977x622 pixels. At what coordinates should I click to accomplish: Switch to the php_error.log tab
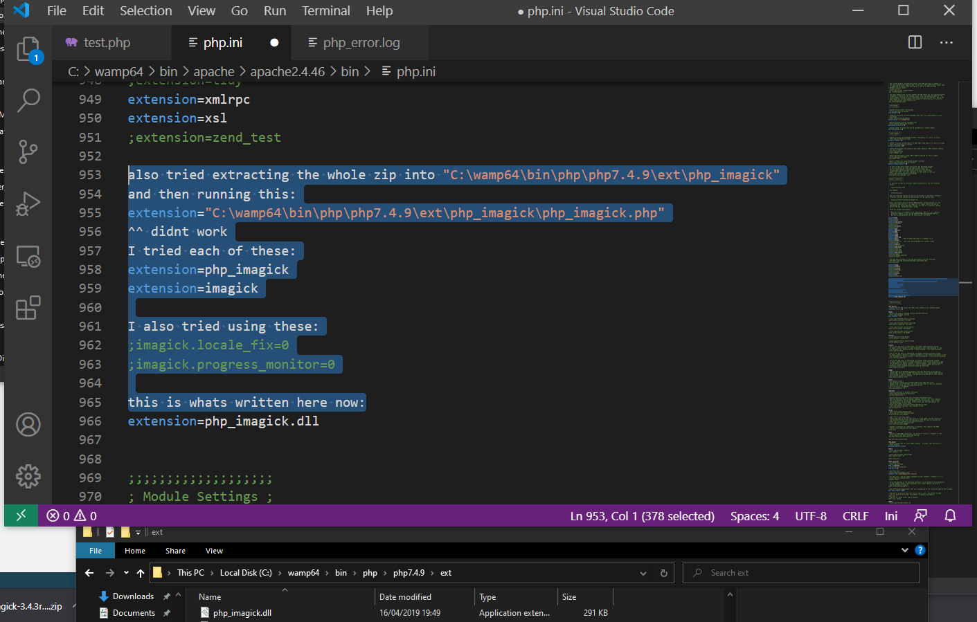[x=360, y=43]
